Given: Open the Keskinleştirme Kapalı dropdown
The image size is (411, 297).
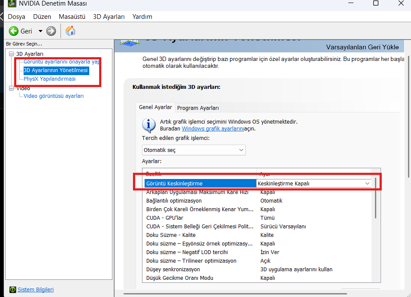Looking at the screenshot, I should [314, 184].
